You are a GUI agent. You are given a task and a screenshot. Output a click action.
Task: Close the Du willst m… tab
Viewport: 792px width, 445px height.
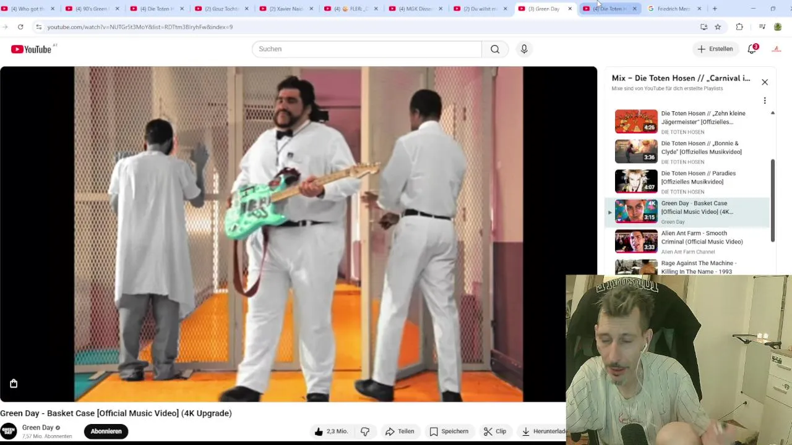tap(506, 9)
